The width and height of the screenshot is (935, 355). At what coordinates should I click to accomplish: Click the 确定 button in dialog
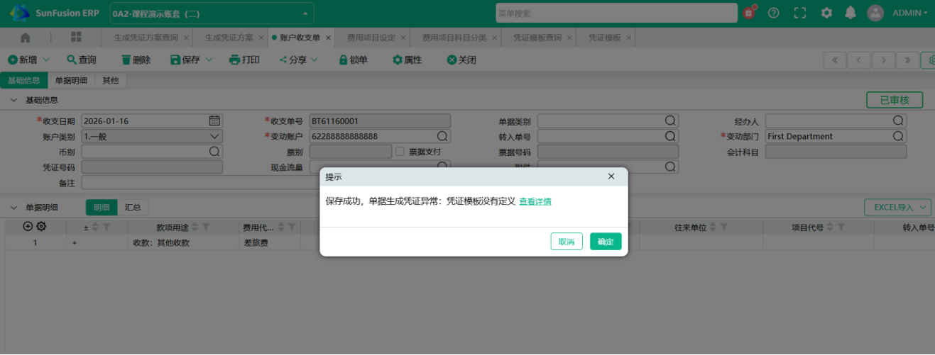pyautogui.click(x=606, y=242)
